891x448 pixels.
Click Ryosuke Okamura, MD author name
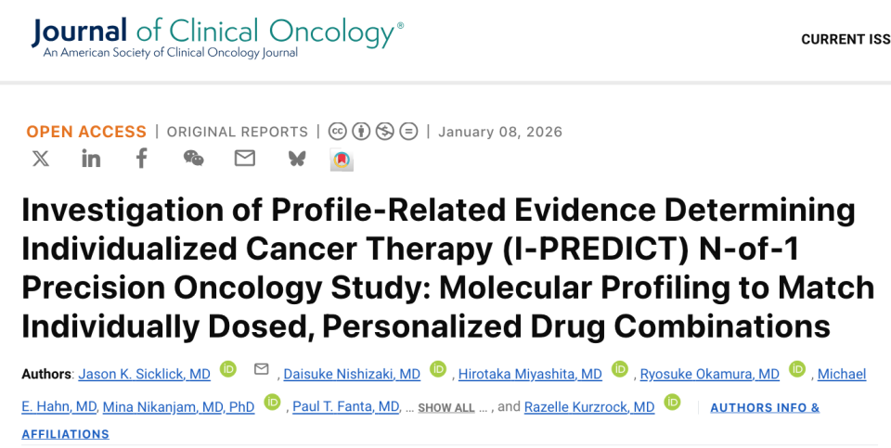pos(709,374)
